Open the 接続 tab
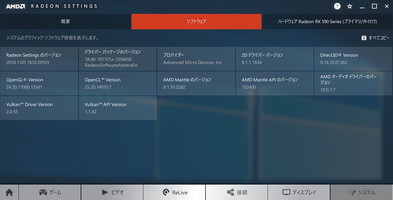 236,192
